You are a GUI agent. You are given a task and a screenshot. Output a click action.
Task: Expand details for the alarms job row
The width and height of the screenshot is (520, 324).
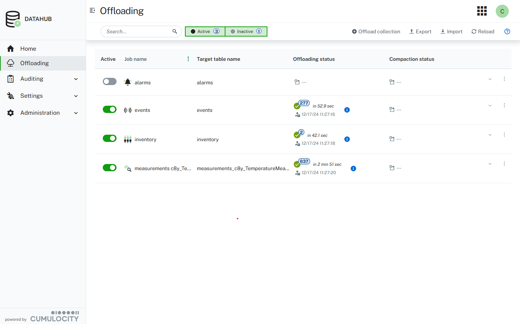click(490, 79)
